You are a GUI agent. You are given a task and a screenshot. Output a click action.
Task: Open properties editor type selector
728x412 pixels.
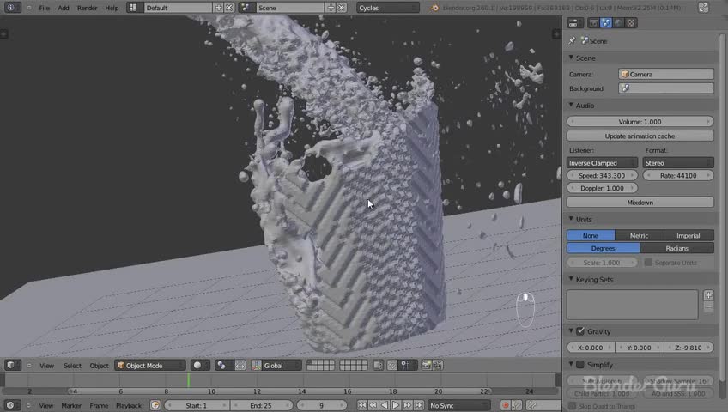[x=576, y=22]
